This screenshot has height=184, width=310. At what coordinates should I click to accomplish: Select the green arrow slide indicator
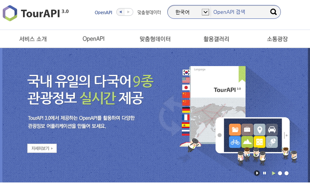coord(274,173)
